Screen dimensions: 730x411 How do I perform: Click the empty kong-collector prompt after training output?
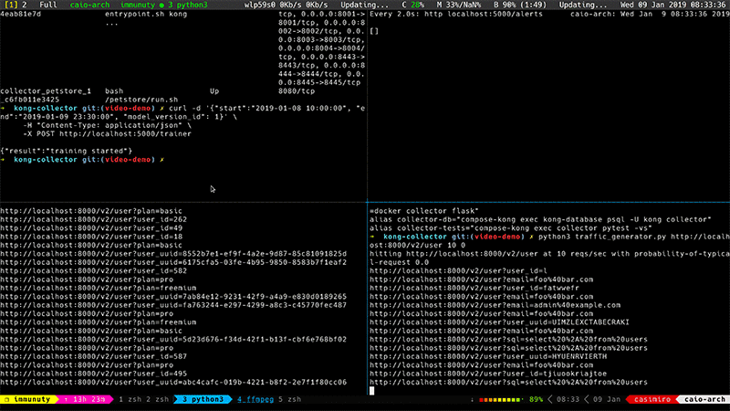[82, 159]
